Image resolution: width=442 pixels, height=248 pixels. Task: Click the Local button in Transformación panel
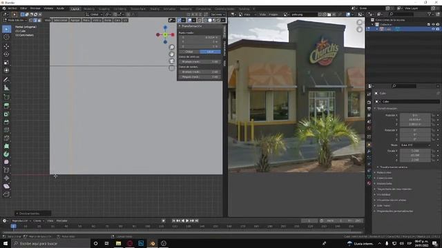pos(210,52)
